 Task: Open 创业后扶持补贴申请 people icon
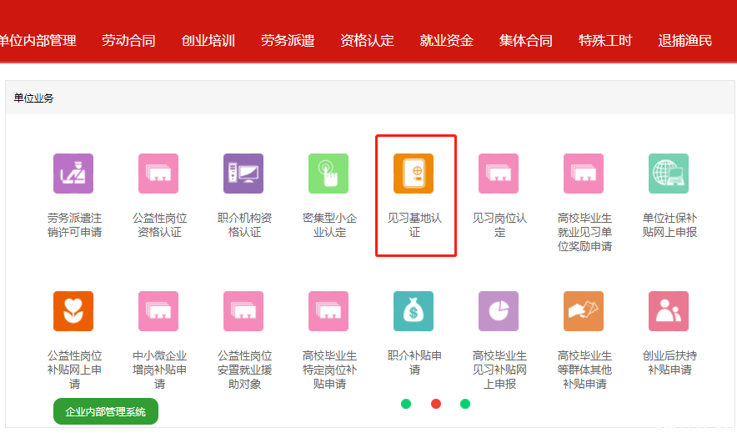[x=669, y=311]
